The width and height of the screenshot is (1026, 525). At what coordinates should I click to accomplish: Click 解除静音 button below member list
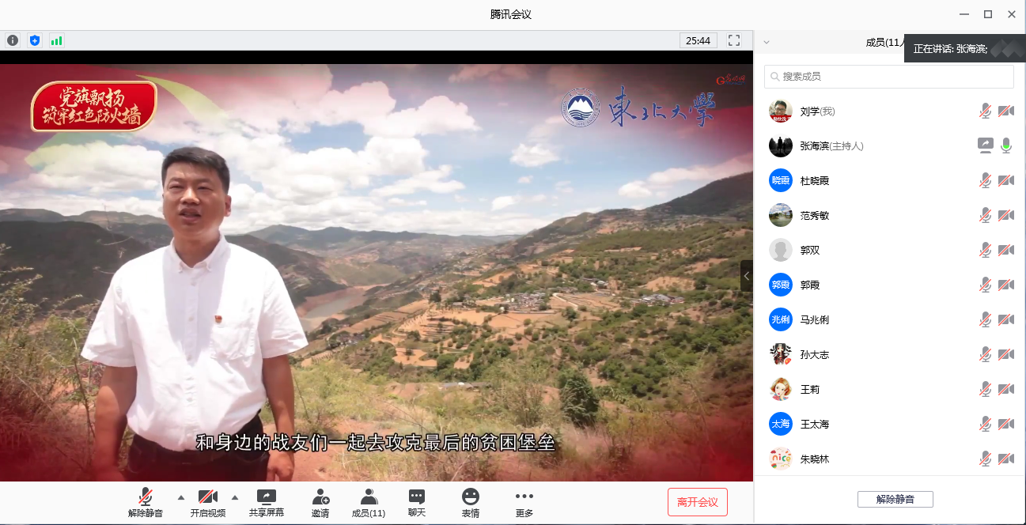tap(895, 499)
